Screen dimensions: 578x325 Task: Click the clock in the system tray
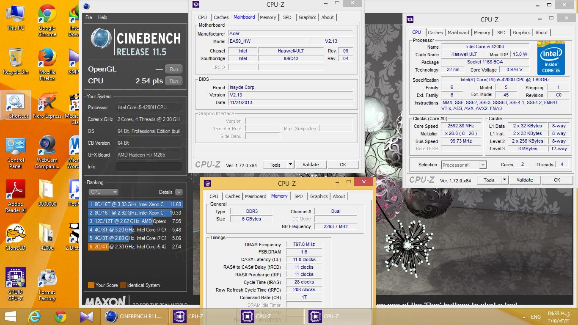(x=559, y=317)
